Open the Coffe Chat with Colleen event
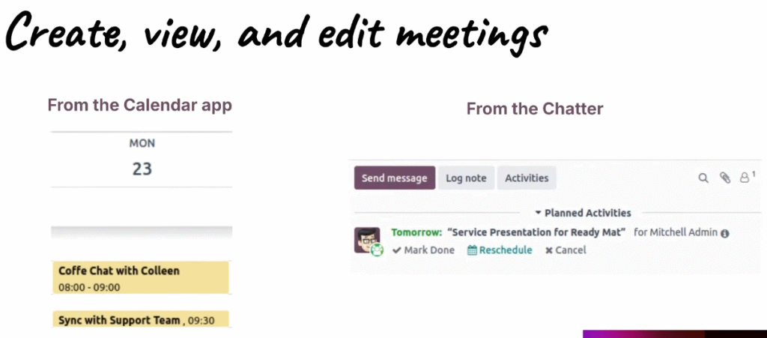Screen dimensions: 767x338 tap(141, 277)
